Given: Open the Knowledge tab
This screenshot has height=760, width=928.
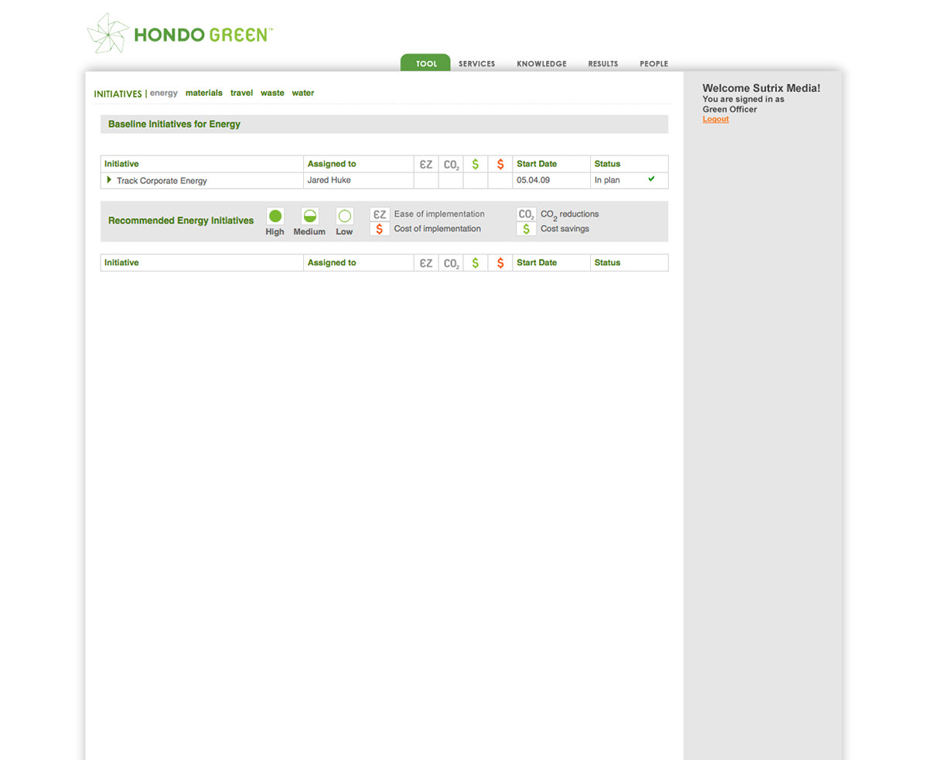Looking at the screenshot, I should pyautogui.click(x=541, y=64).
